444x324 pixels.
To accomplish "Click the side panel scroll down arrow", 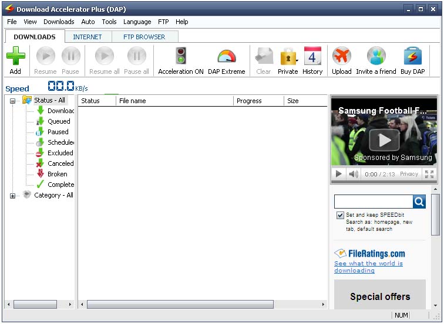I will [x=435, y=305].
